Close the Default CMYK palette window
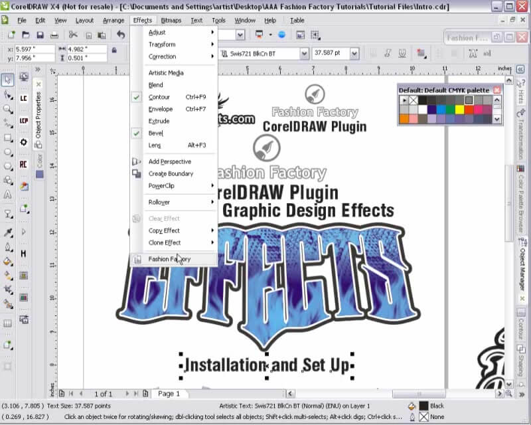 tap(497, 90)
